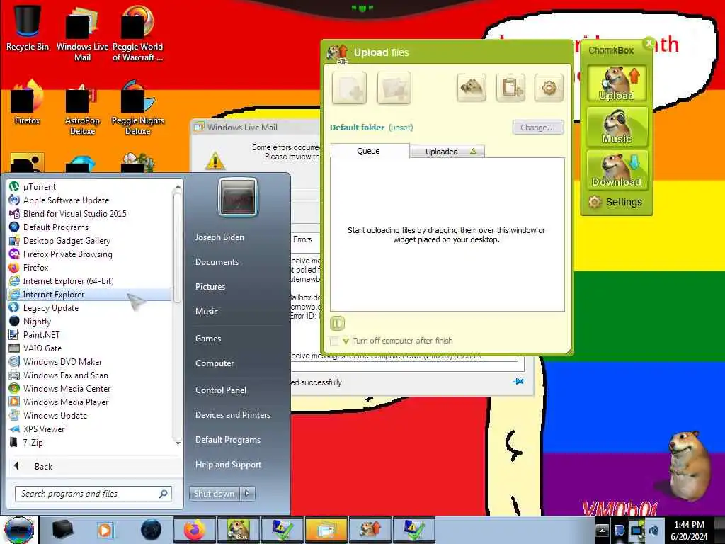Open the ChomikBox Download hamster tile
The height and width of the screenshot is (544, 725).
617,170
